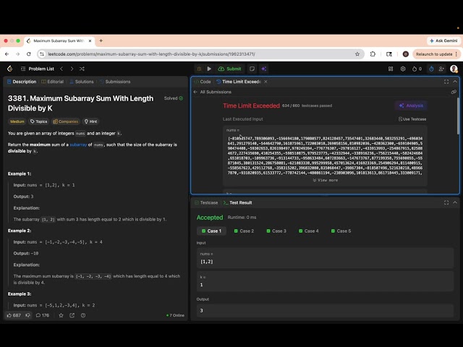Like the problem thumbs up 687
The image size is (463, 347).
(x=14, y=315)
